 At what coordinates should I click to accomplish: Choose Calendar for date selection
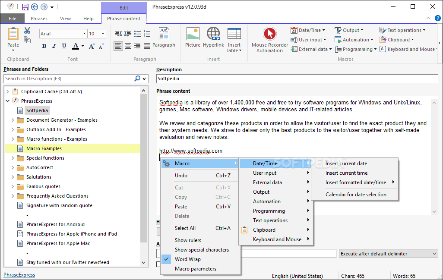(x=355, y=195)
